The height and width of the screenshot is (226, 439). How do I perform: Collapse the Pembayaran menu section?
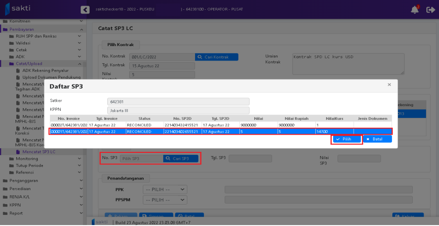81,29
